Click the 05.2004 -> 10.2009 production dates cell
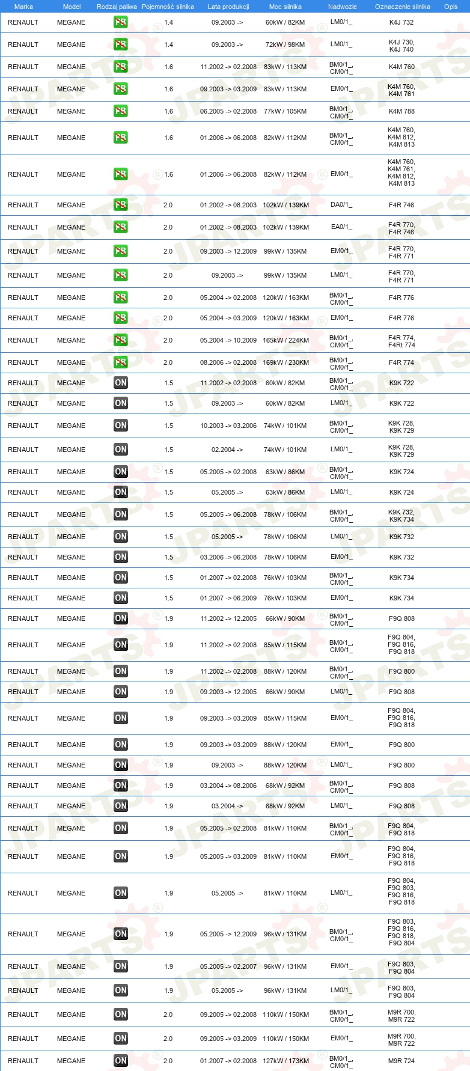 click(228, 340)
